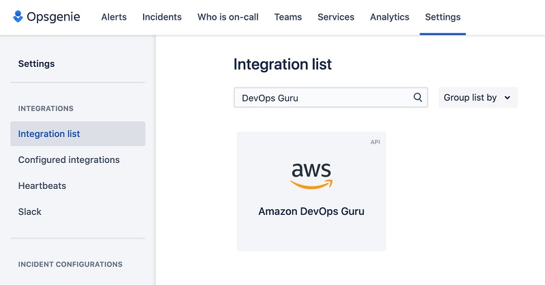Open the Amazon DevOps Guru integration card
The width and height of the screenshot is (545, 285).
(311, 192)
